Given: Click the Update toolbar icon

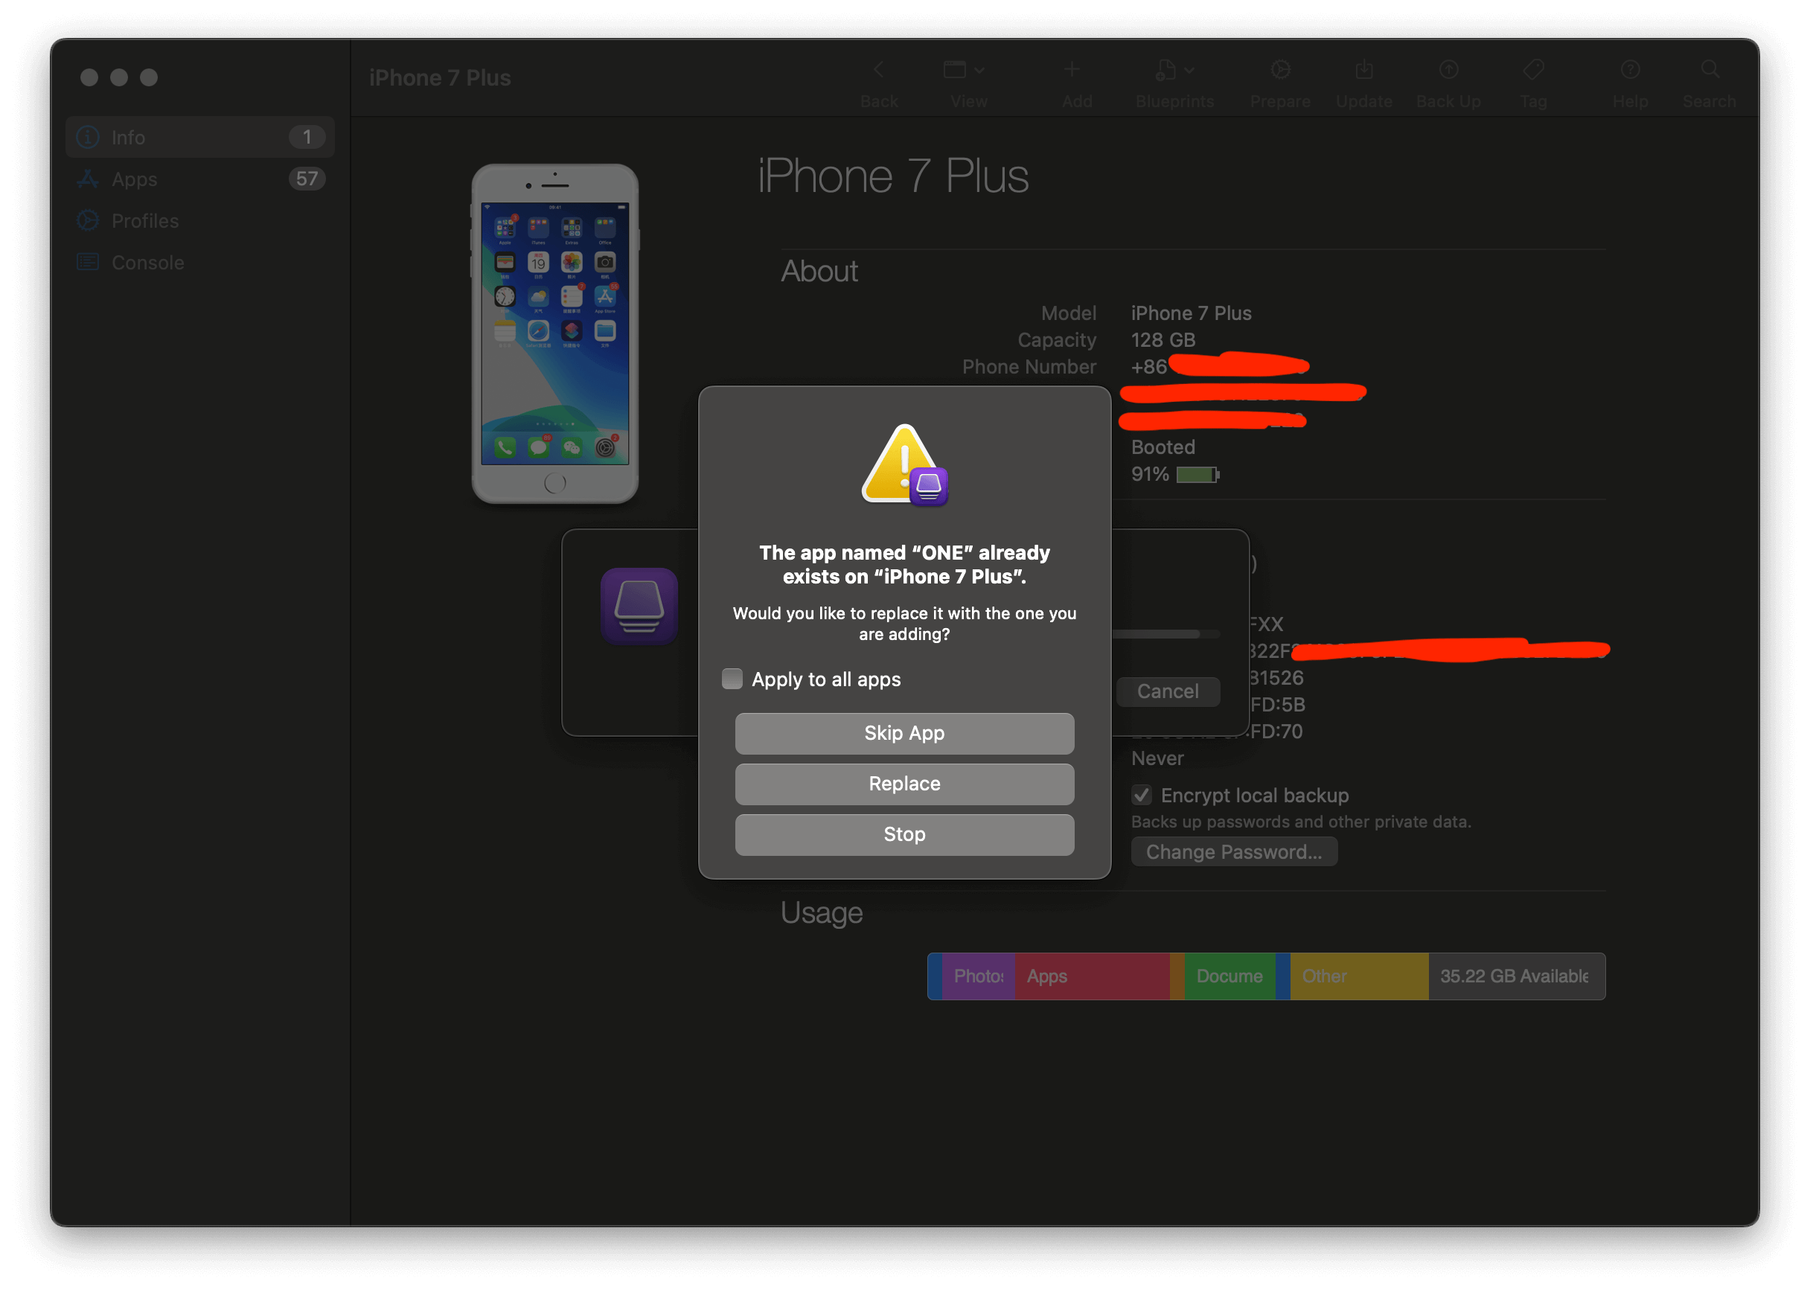Looking at the screenshot, I should (x=1363, y=71).
